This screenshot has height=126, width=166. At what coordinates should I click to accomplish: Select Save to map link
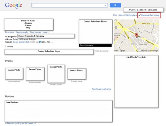[36, 32]
